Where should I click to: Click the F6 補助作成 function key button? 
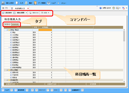coord(40,90)
